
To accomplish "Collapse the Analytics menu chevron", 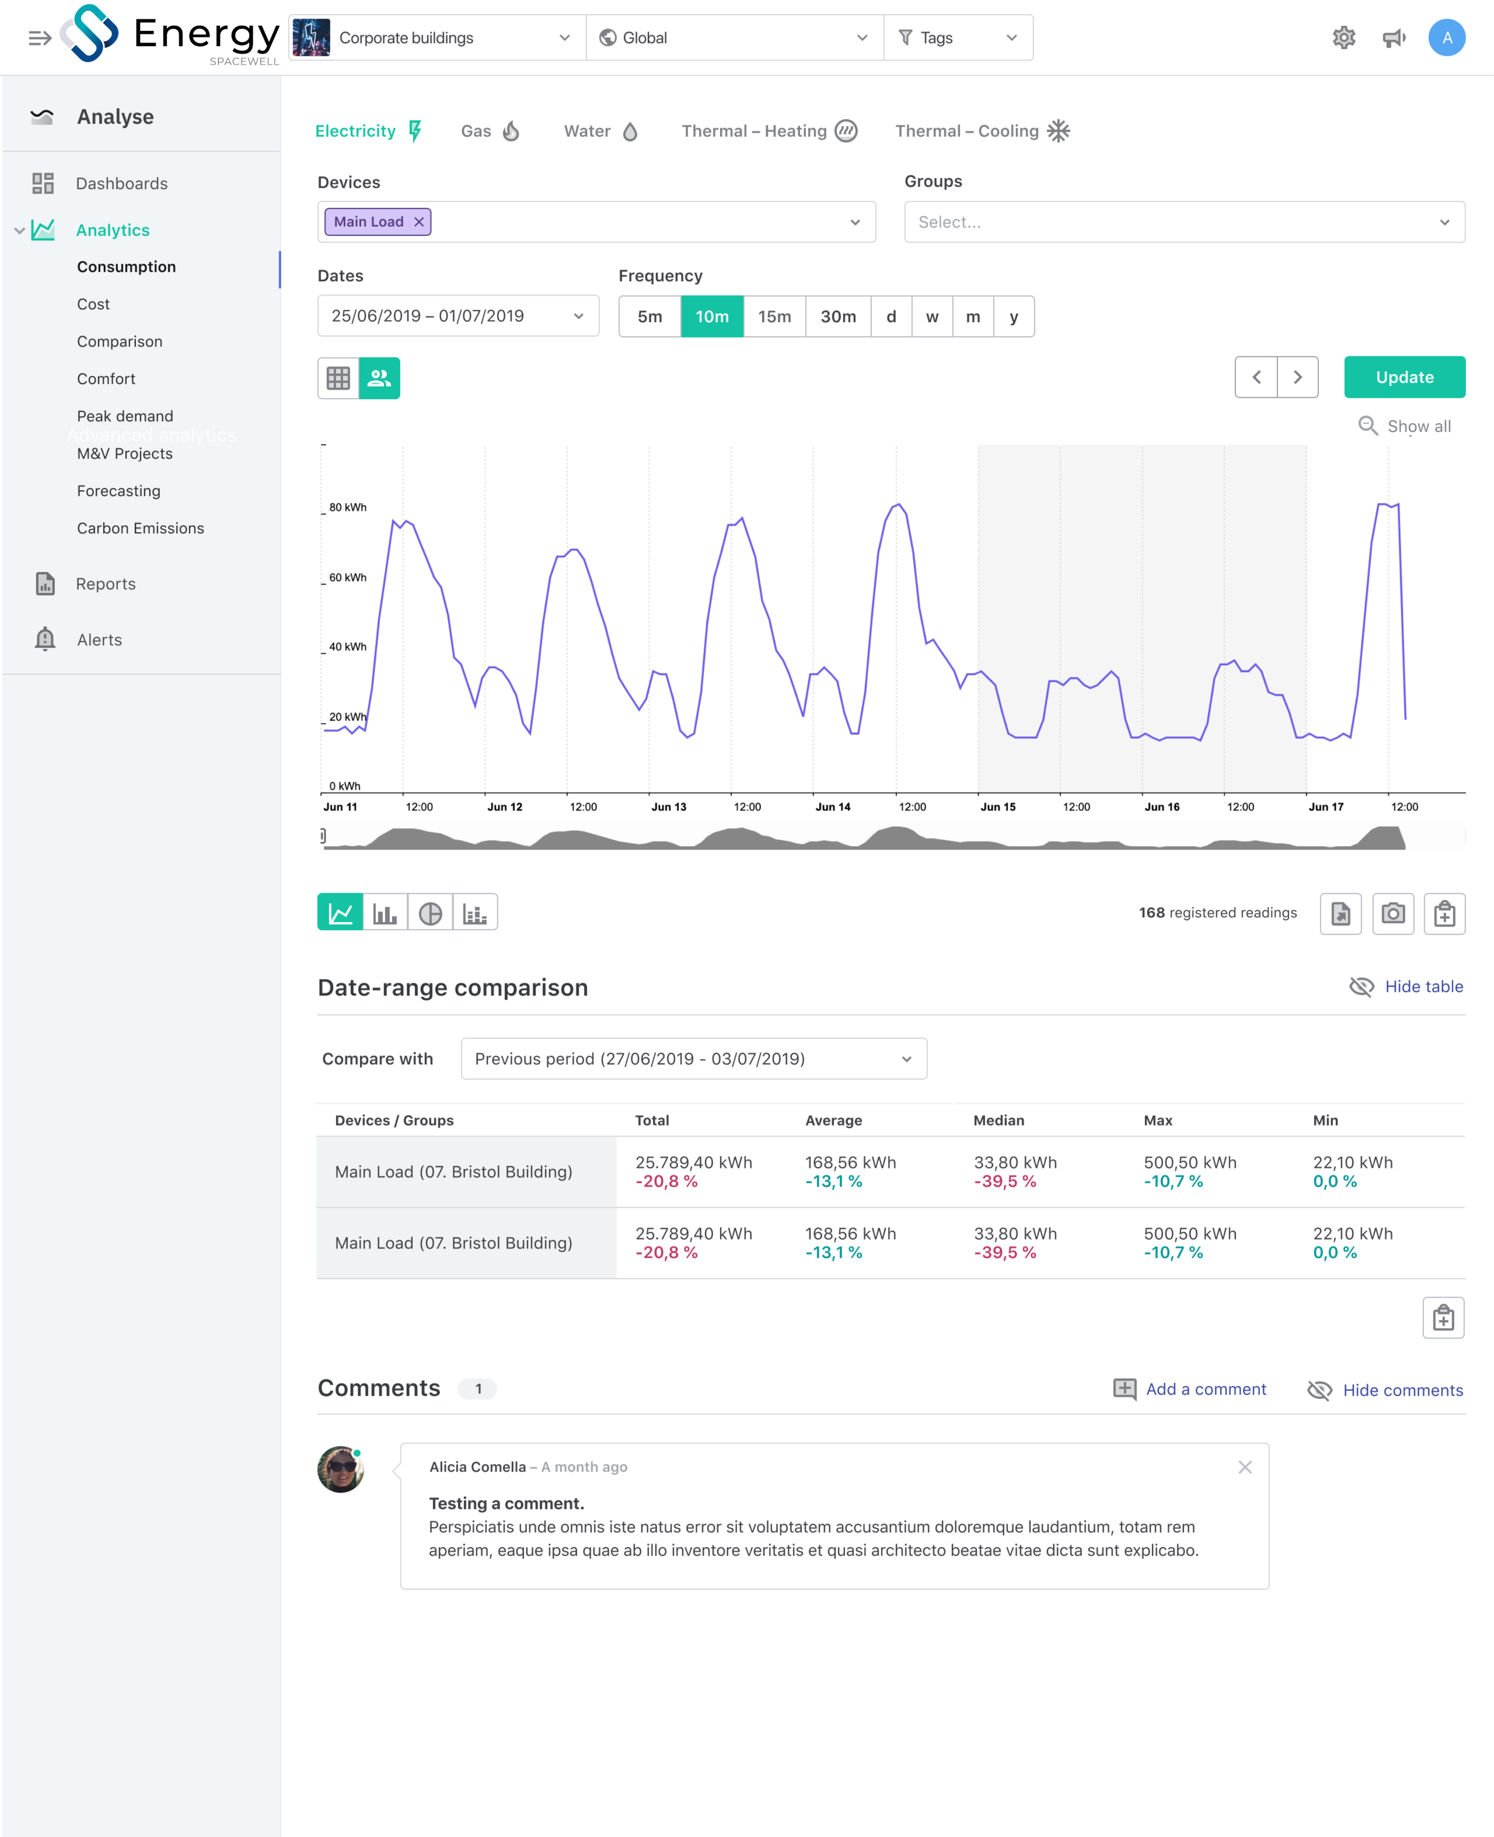I will pyautogui.click(x=19, y=230).
